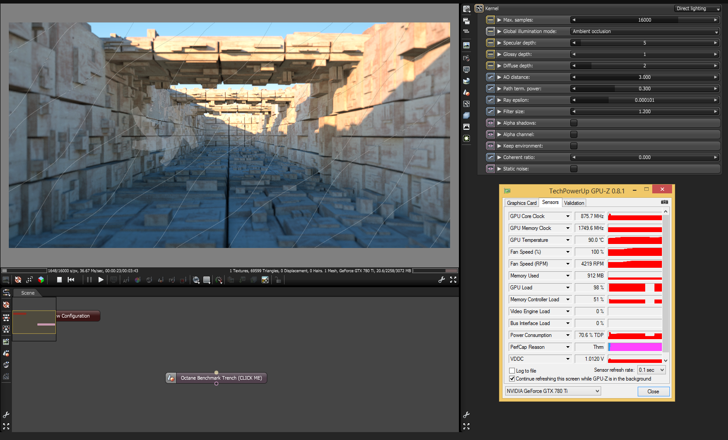
Task: Open the Direct lighting kernel type dropdown
Action: [698, 8]
